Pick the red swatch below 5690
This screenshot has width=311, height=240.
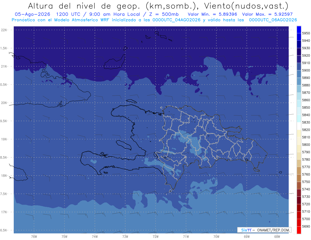299,230
